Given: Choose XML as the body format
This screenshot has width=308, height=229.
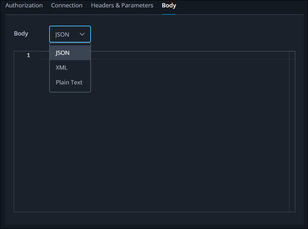Looking at the screenshot, I should [61, 68].
